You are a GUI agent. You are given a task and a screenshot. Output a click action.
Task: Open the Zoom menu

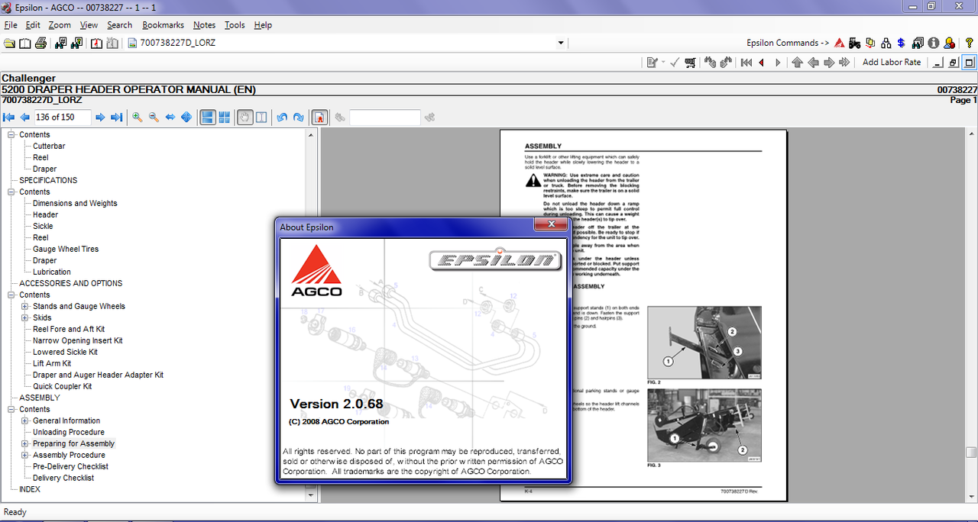(60, 24)
